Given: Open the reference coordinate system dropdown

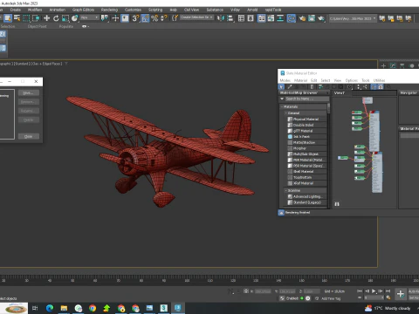Looking at the screenshot, I should coord(89,17).
